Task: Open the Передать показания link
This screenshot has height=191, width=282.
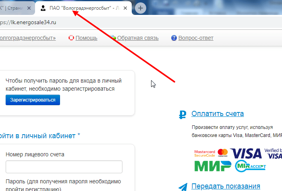Action: pyautogui.click(x=226, y=186)
